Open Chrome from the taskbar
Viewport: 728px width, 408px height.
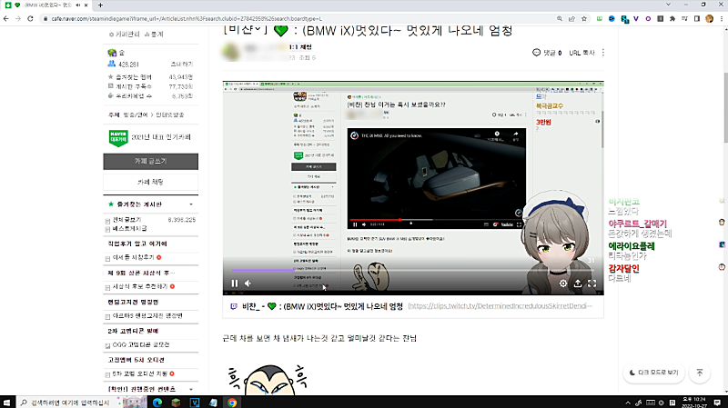232,403
